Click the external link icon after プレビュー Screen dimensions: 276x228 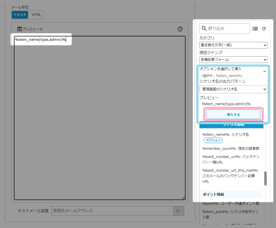[41, 29]
